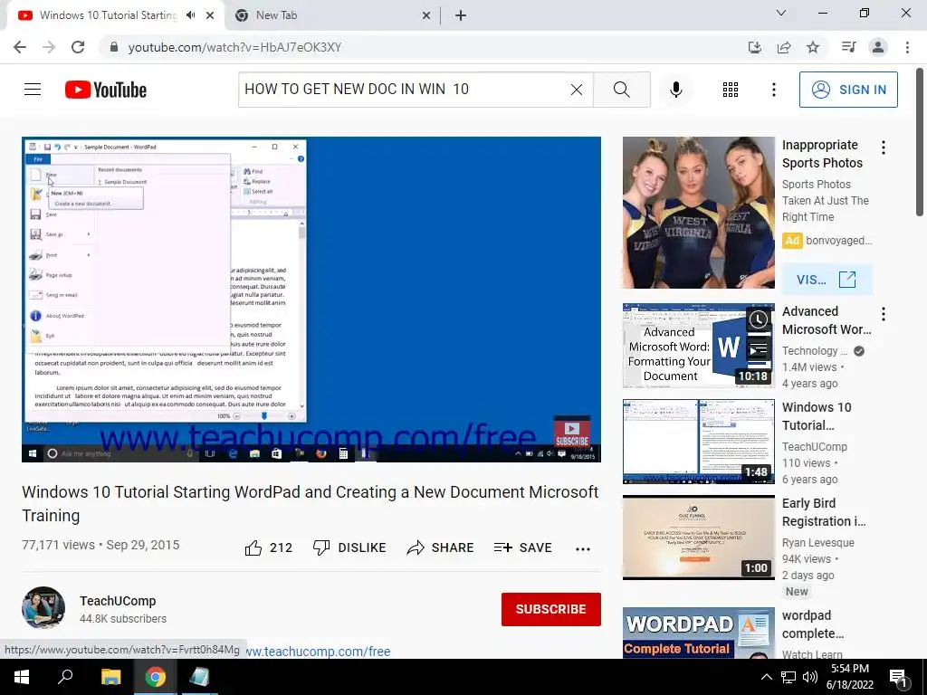
Task: Click the address bar URL
Action: tap(234, 47)
